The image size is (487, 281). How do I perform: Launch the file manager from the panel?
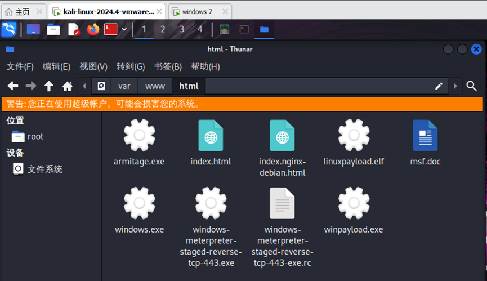53,29
